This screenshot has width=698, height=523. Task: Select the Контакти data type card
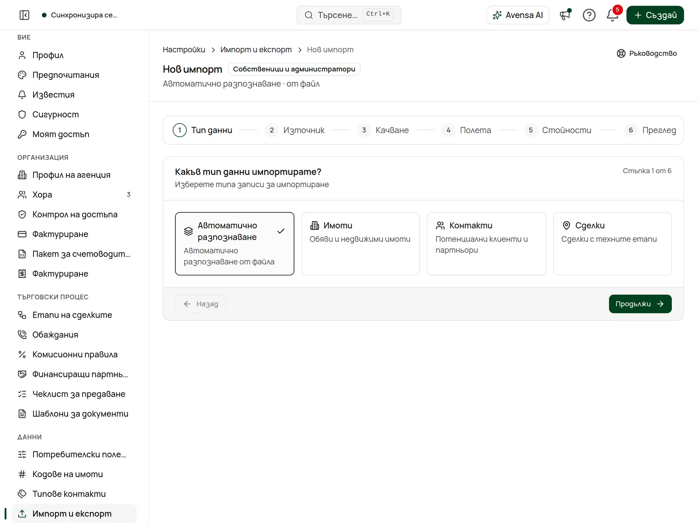point(486,244)
